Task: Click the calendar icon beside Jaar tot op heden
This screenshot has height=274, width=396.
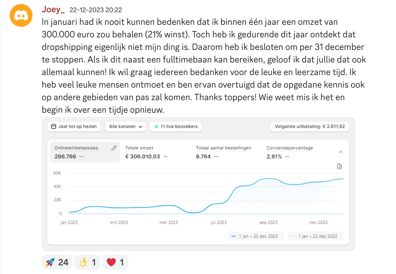Action: 53,126
